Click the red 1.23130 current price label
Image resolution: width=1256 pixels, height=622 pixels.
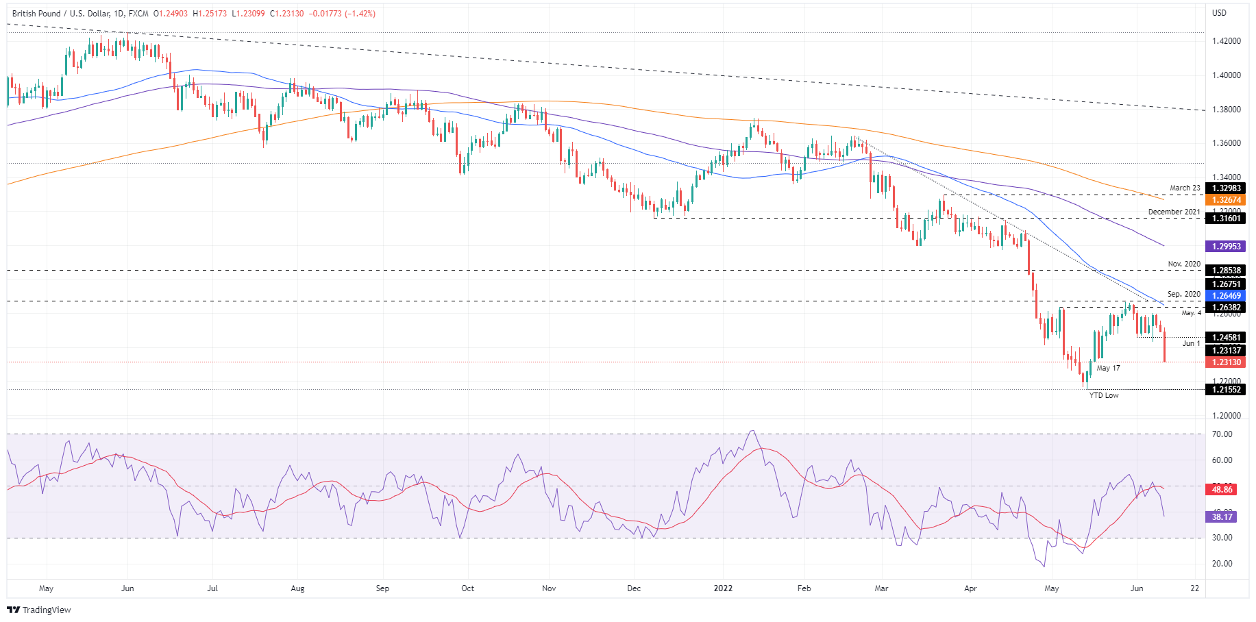pyautogui.click(x=1226, y=362)
